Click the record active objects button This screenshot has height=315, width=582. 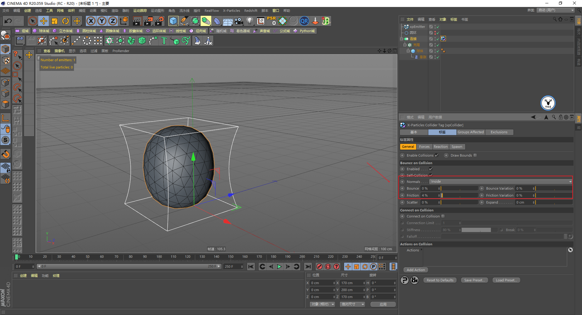319,267
